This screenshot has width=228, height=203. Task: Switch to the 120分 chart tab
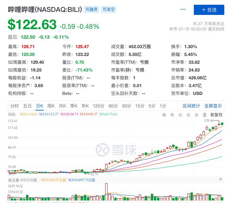[x=98, y=106]
